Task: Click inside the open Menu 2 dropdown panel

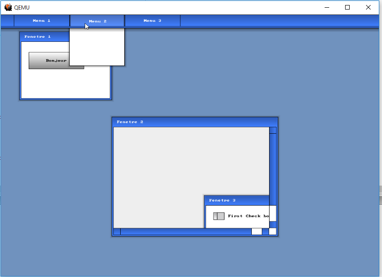Action: [x=97, y=47]
